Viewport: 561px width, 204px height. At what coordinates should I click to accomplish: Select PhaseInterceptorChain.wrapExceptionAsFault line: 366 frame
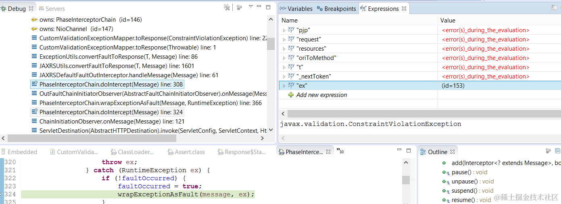click(x=146, y=103)
